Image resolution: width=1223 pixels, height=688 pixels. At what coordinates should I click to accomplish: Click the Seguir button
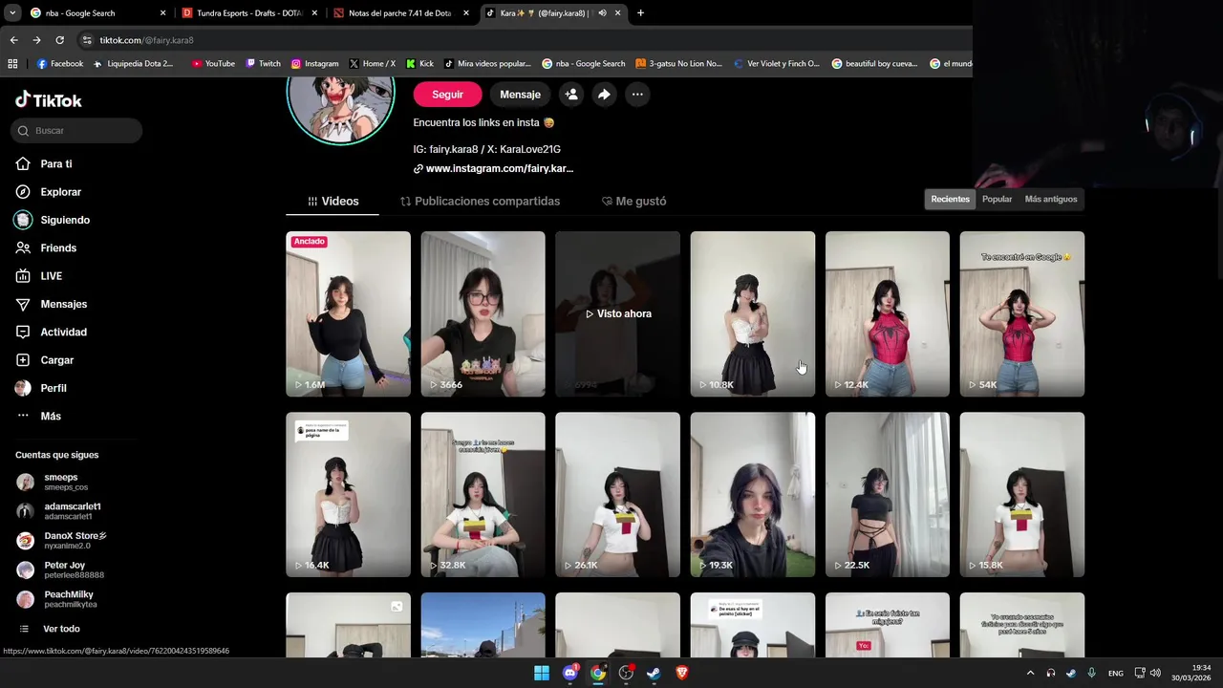point(447,95)
